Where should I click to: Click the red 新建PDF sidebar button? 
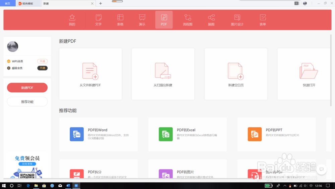(27, 88)
